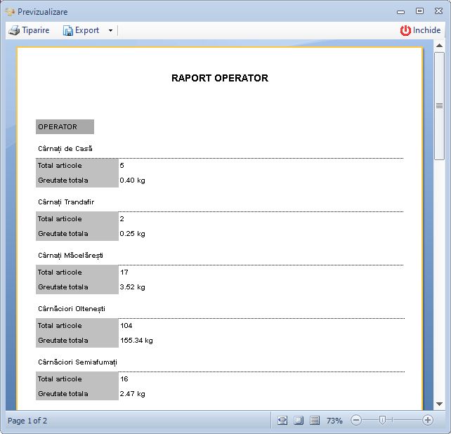Click Greutate totala label under Cârnați Trandafir
The image size is (451, 434).
click(63, 234)
